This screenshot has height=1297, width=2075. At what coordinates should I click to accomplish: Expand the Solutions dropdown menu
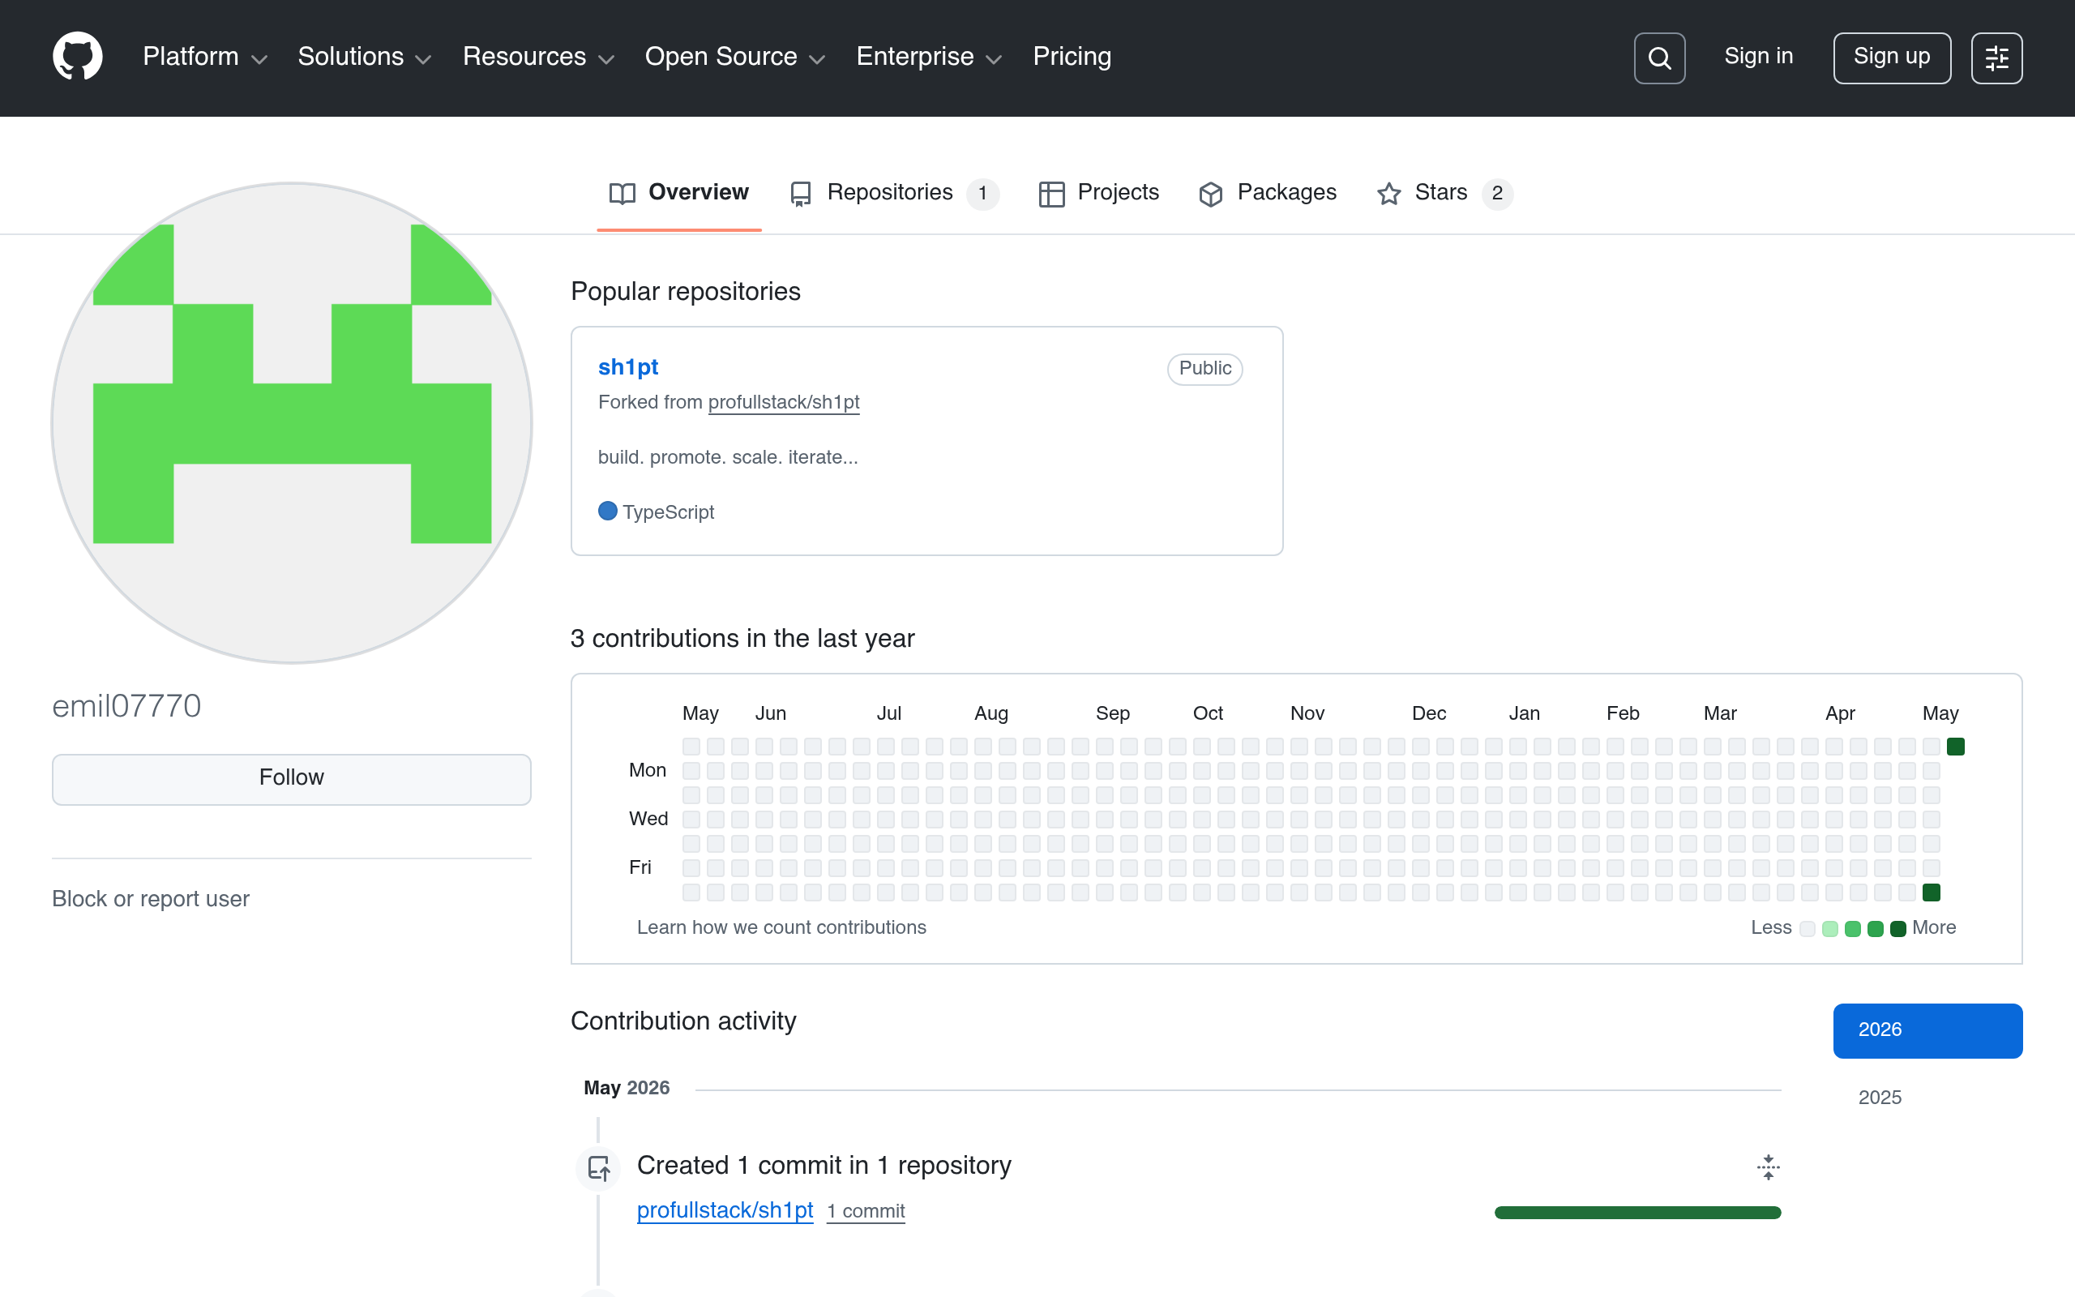click(x=365, y=57)
